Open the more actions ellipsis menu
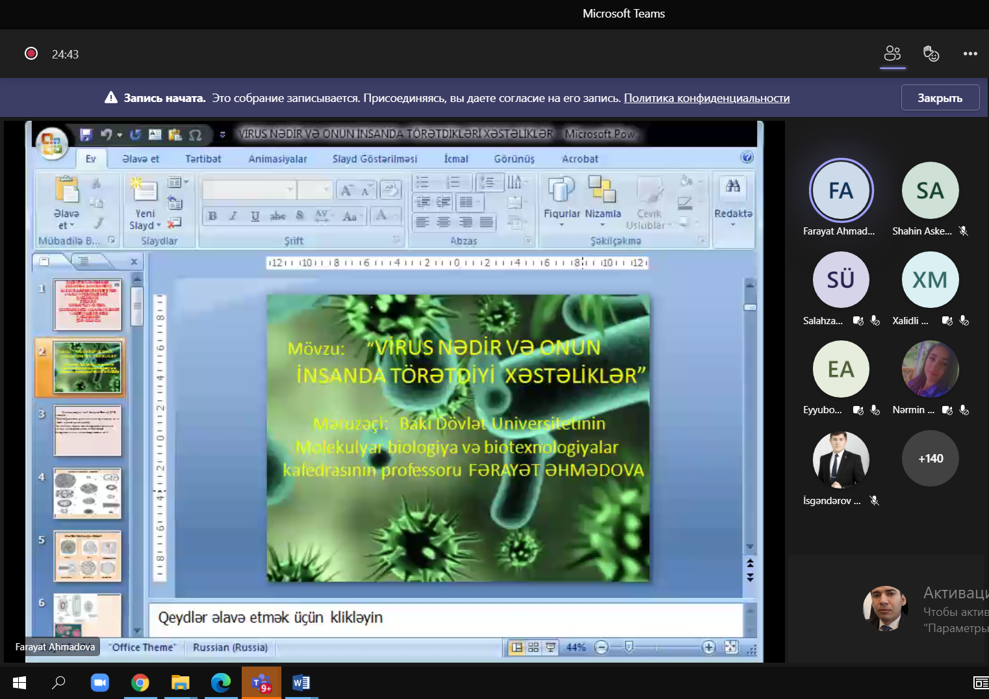Screen dimensions: 989x699 click(x=970, y=54)
